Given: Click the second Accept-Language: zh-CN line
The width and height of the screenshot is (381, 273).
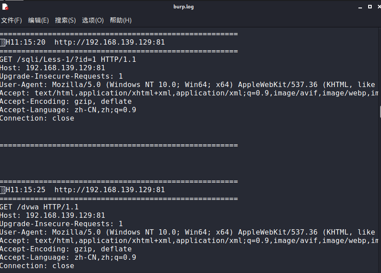Looking at the screenshot, I should click(x=68, y=258).
